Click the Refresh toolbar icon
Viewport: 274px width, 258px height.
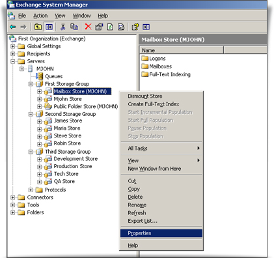[x=110, y=27]
